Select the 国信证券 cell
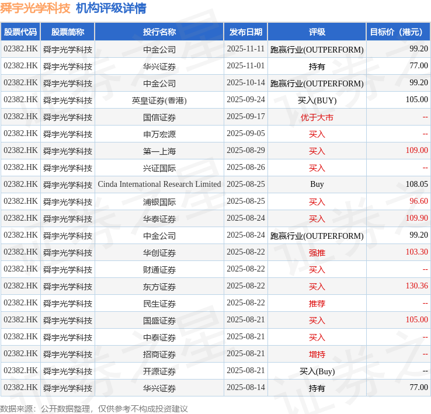Screen dimensions: 431x414 tap(159, 117)
